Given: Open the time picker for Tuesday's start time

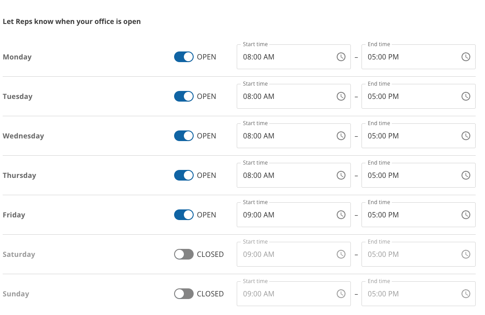Looking at the screenshot, I should tap(341, 96).
